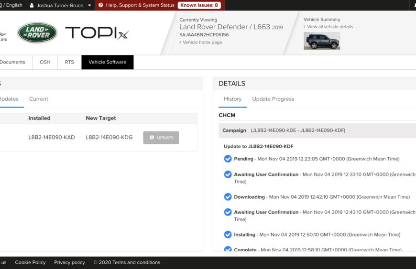The image size is (416, 269).
Task: Switch to the Vehicle Software tab
Action: (108, 62)
